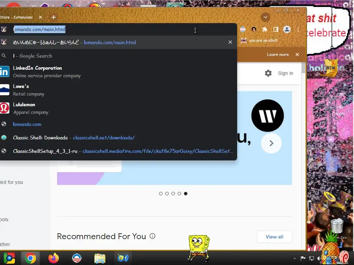The image size is (354, 265).
Task: Switch to the Store - Extensions tab
Action: click(17, 17)
